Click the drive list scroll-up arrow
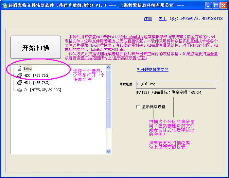The width and height of the screenshot is (229, 178). coord(109,67)
